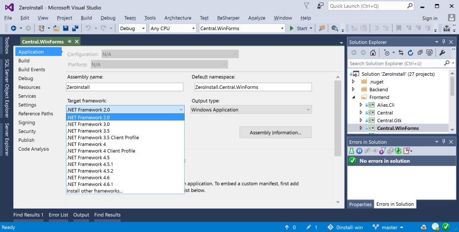
Task: Click the Save All icon
Action: 75,28
